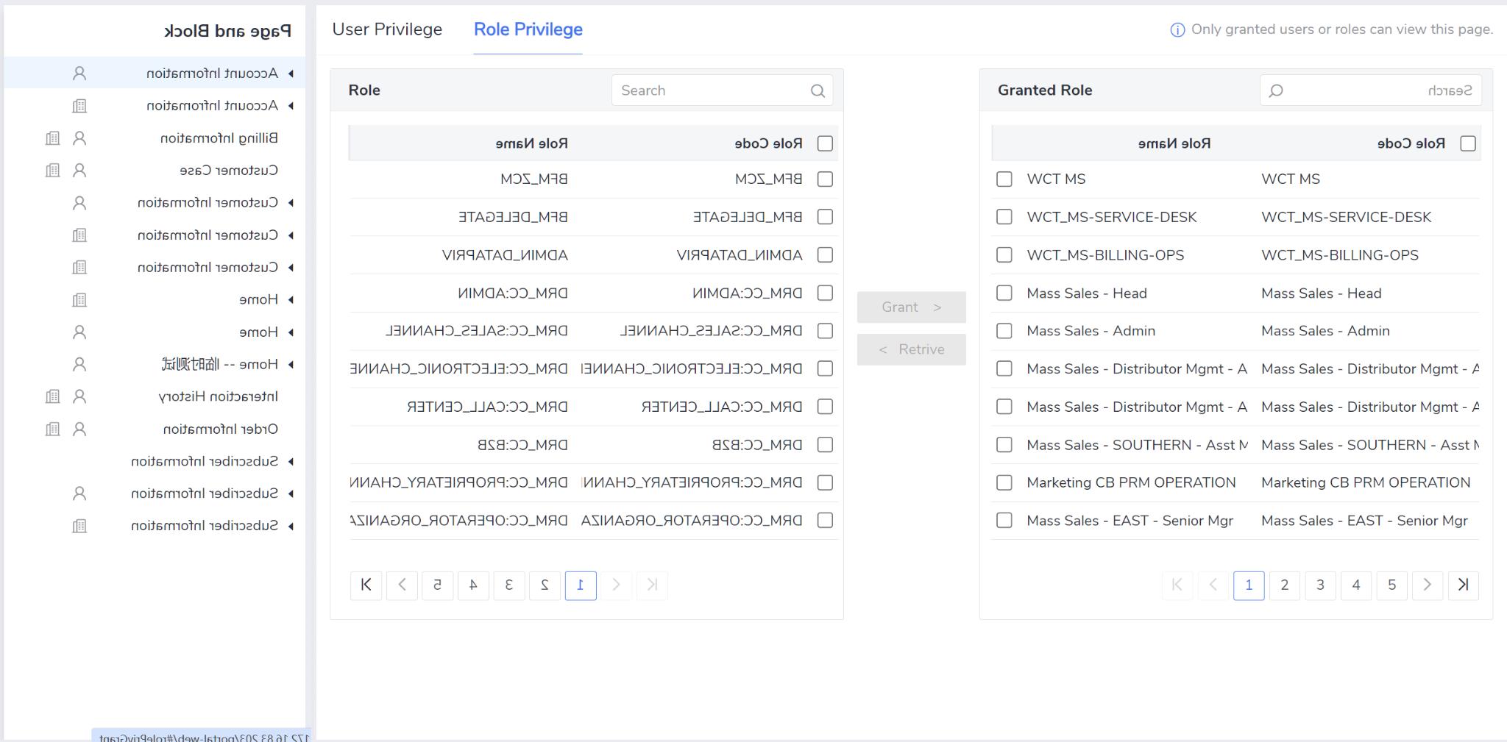The height and width of the screenshot is (742, 1507).
Task: Click the info icon beside the granted users notice
Action: click(x=1177, y=30)
